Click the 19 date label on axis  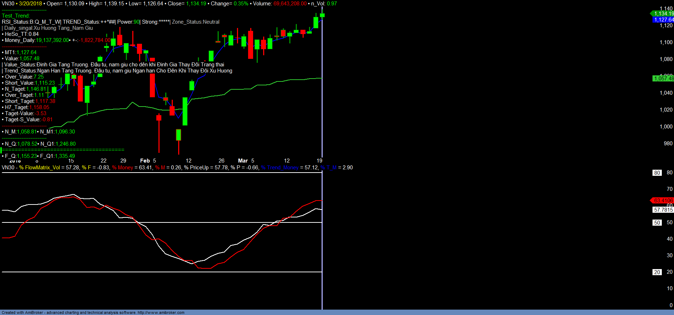319,161
